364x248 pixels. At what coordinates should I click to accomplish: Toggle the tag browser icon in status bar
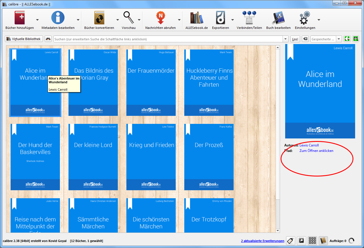pyautogui.click(x=291, y=241)
